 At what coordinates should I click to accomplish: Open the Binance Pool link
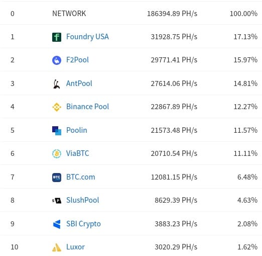click(x=87, y=107)
